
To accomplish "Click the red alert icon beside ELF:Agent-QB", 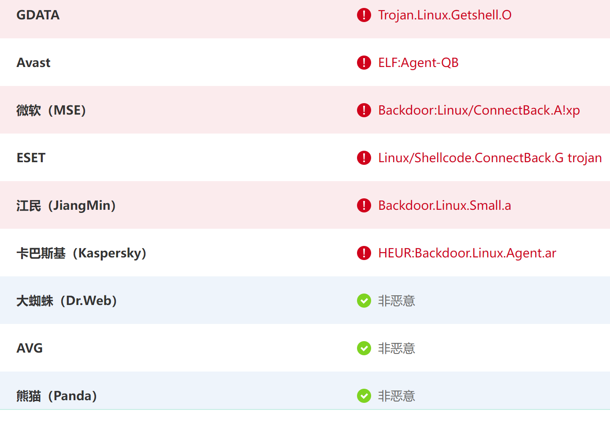I will 364,63.
